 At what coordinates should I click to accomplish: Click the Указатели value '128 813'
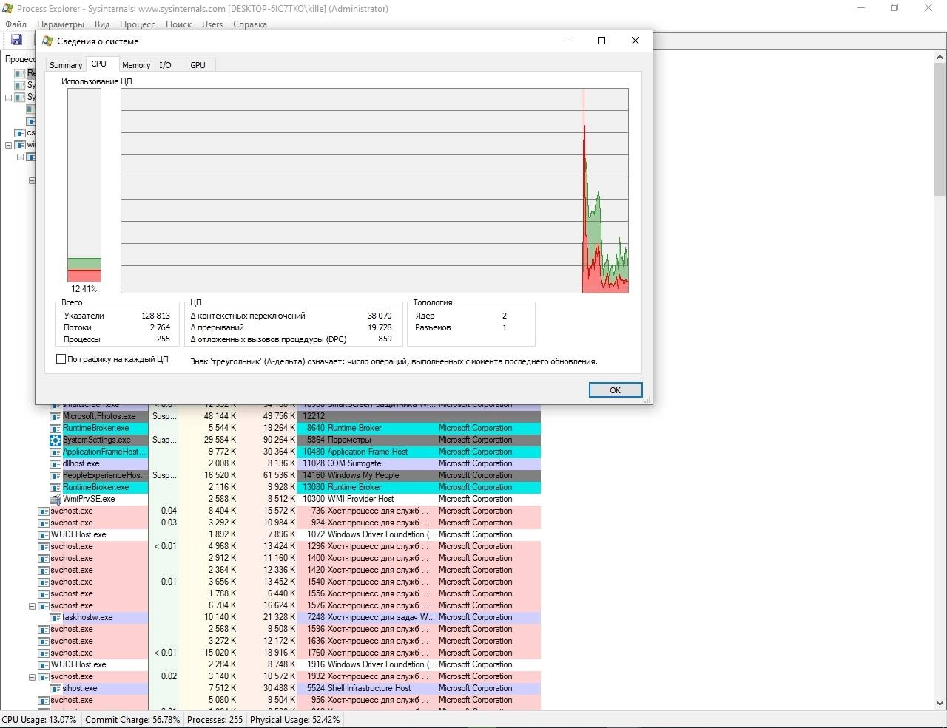point(156,316)
